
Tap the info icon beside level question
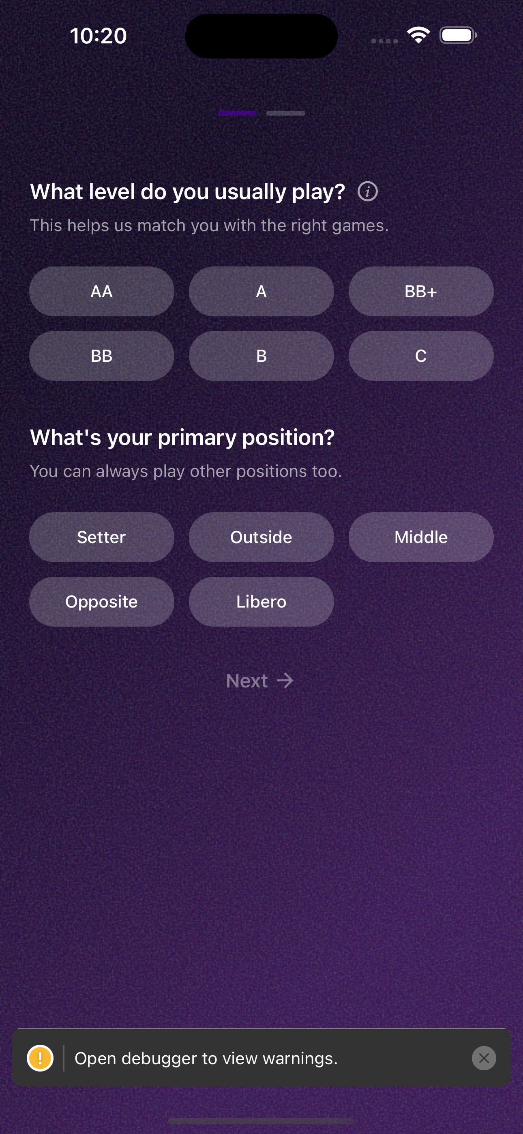click(367, 191)
